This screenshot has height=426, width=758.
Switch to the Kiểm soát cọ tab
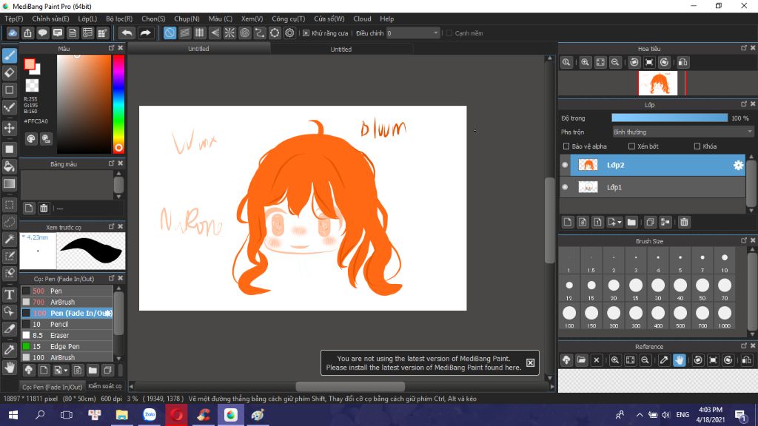click(x=105, y=386)
